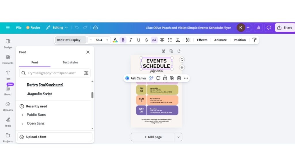The height and width of the screenshot is (166, 295).
Task: Open the Editing mode dropdown
Action: pyautogui.click(x=57, y=28)
